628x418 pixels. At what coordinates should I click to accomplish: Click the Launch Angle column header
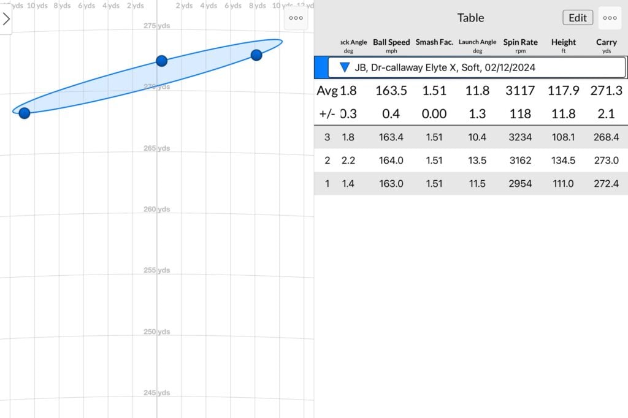point(477,45)
